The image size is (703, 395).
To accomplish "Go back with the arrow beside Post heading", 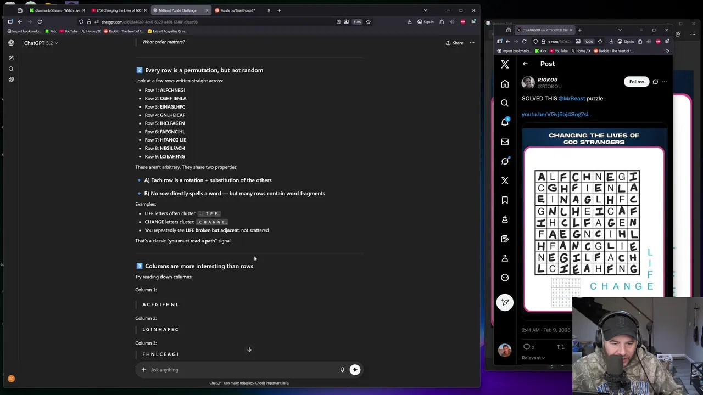I will pos(525,64).
